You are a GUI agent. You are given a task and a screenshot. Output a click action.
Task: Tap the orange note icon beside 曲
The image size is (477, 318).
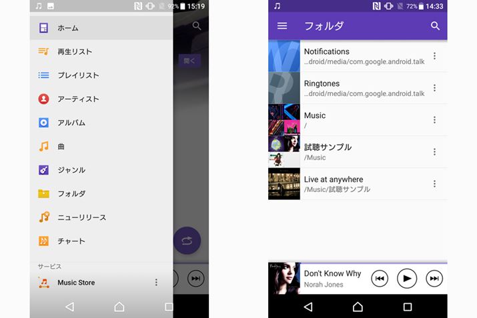pos(43,147)
